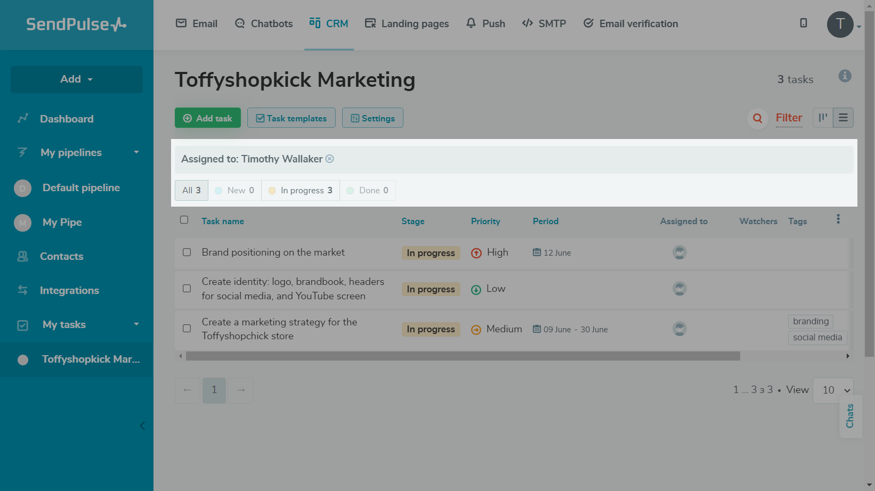Open the info icon near tasks count

click(845, 76)
